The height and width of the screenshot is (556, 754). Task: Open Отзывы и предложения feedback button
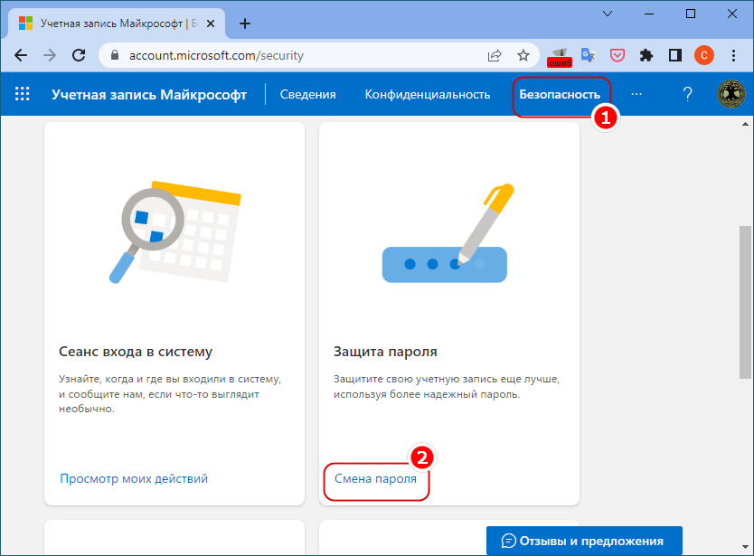tap(584, 541)
